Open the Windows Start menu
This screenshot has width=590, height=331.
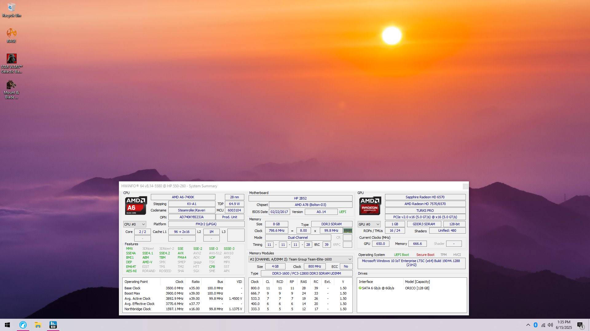tap(7, 325)
